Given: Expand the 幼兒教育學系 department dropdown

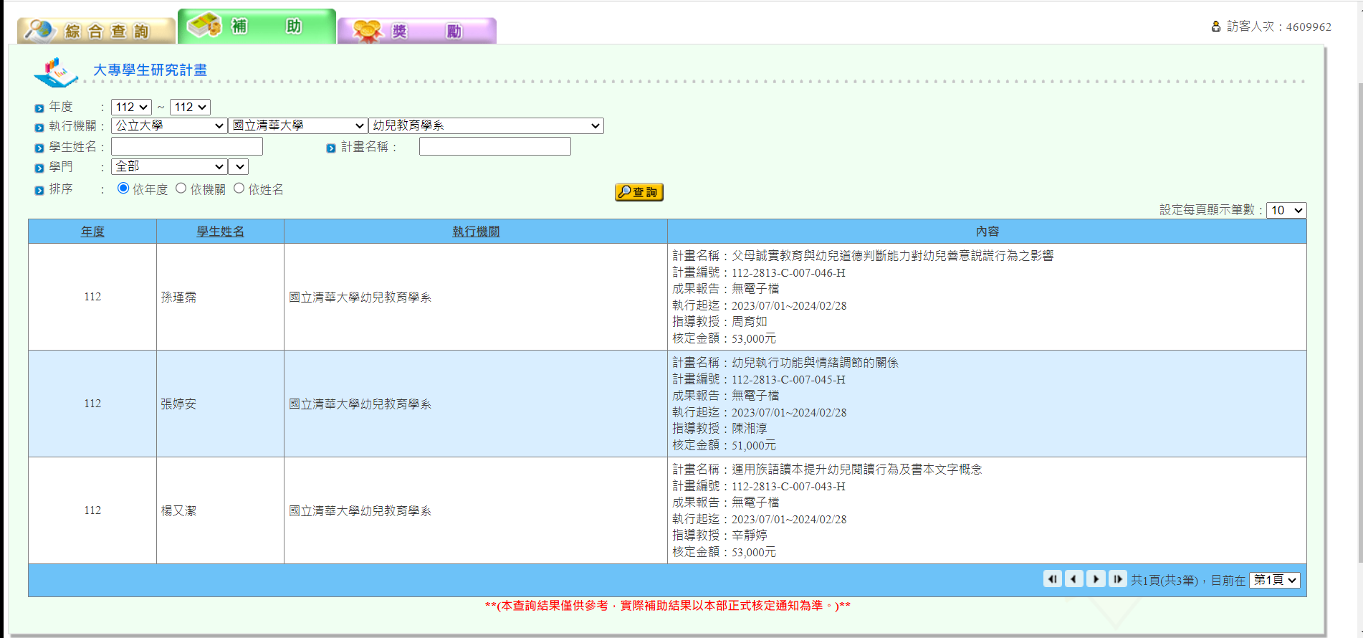Looking at the screenshot, I should point(486,126).
